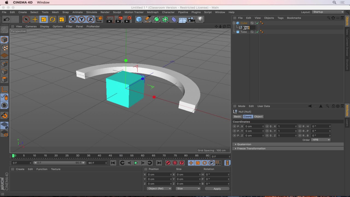The height and width of the screenshot is (197, 350).
Task: Select the Rotate tool in top toolbar
Action: click(x=52, y=19)
